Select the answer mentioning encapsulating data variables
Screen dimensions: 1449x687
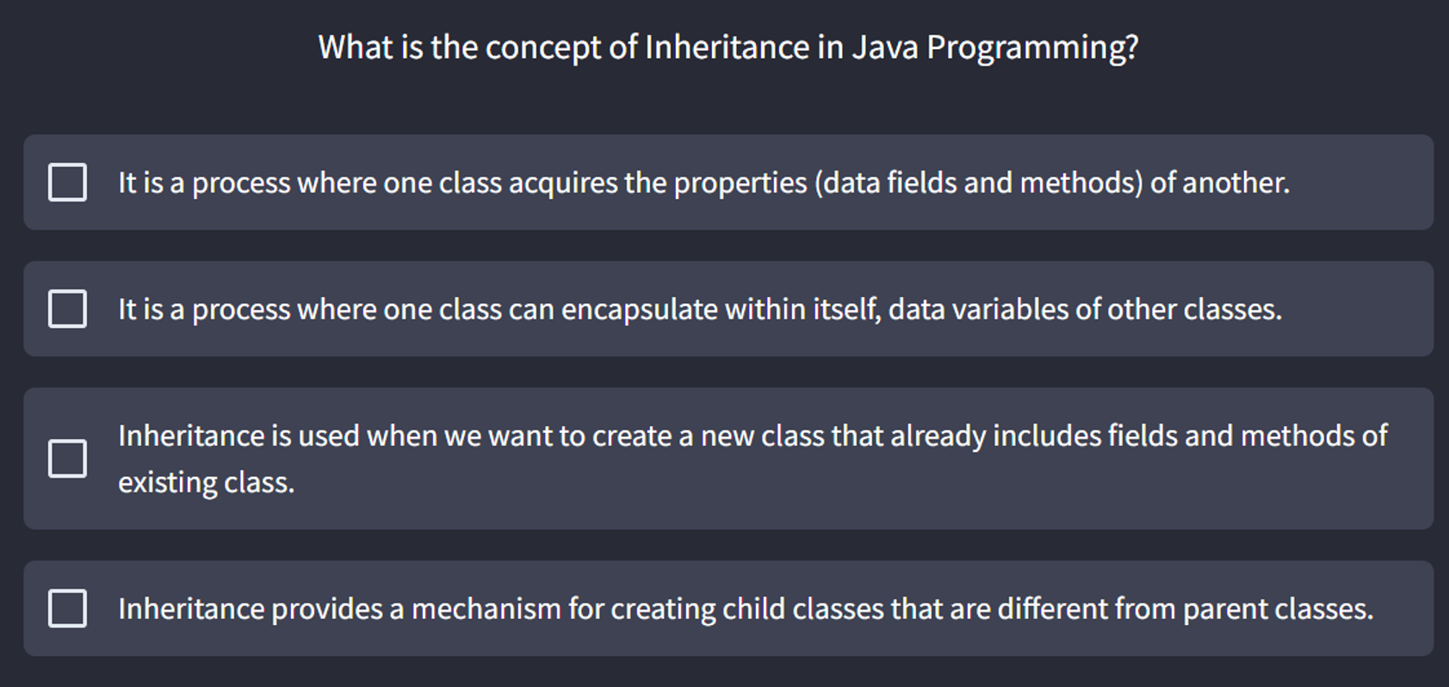point(699,309)
